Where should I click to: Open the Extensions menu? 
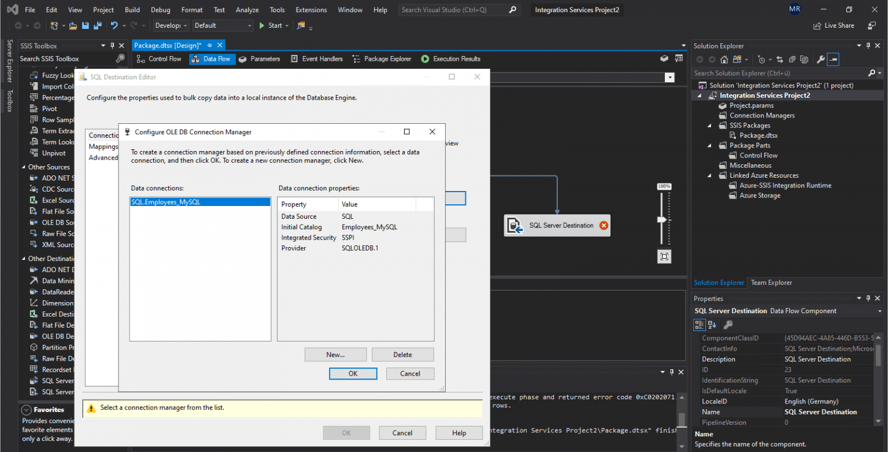[x=311, y=10]
